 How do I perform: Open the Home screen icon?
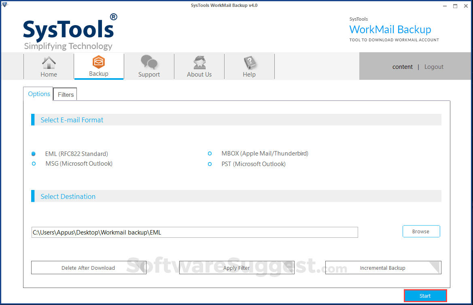(49, 66)
